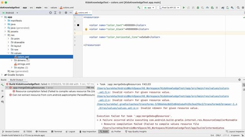245x137 pixels.
Task: Open the Android project view dropdown
Action: pos(10,13)
